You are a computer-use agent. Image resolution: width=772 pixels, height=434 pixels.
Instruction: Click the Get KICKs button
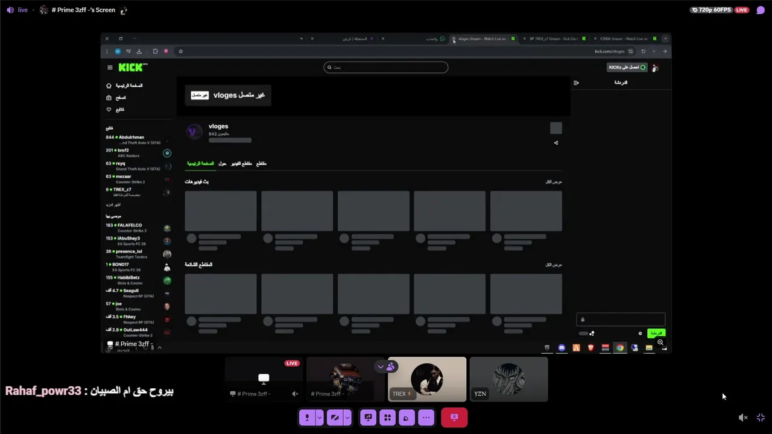point(627,68)
